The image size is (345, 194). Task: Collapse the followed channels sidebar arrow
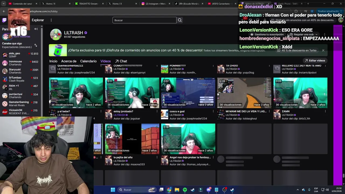pos(36,29)
